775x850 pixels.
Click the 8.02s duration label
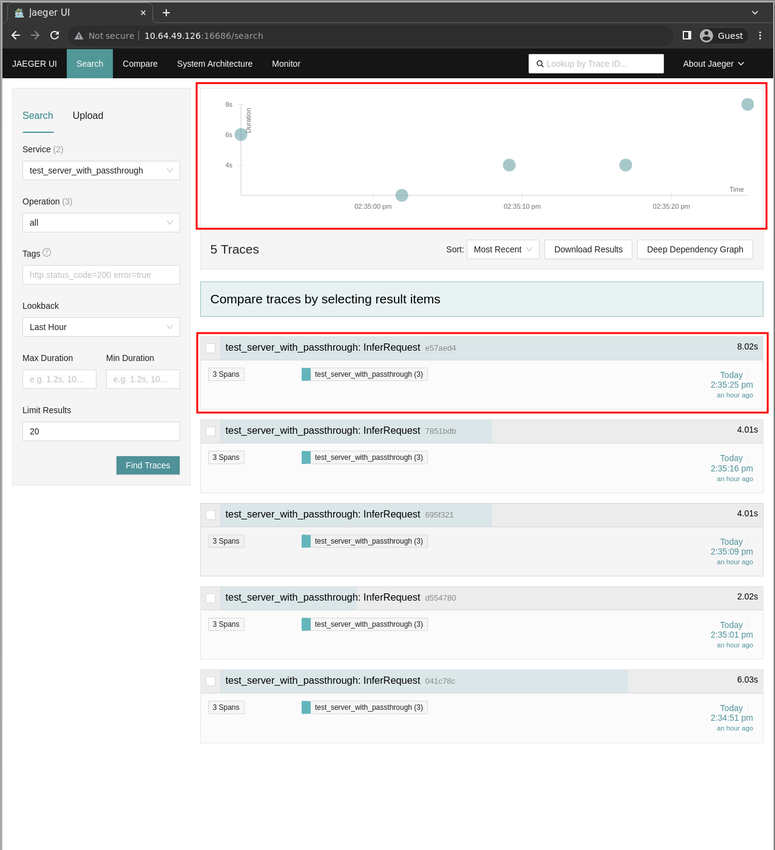tap(748, 346)
